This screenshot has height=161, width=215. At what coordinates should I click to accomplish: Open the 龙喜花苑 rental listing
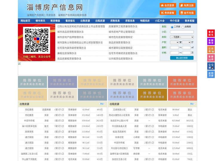[153, 137]
